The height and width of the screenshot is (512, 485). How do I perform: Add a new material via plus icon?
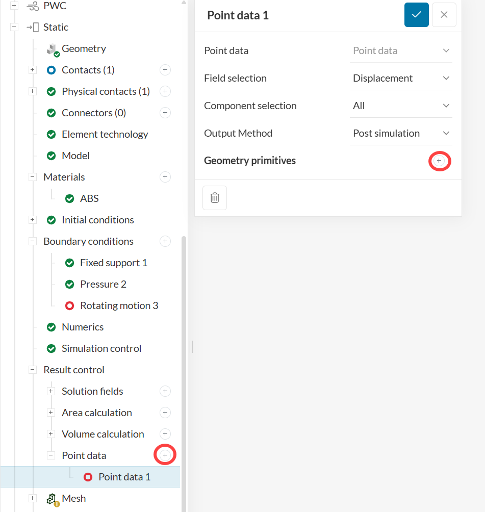coord(165,177)
